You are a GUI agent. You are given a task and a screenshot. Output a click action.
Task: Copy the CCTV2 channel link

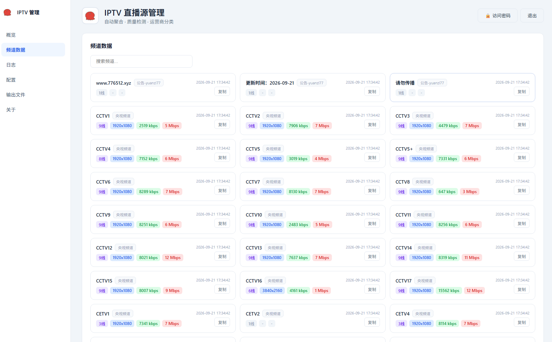[372, 124]
